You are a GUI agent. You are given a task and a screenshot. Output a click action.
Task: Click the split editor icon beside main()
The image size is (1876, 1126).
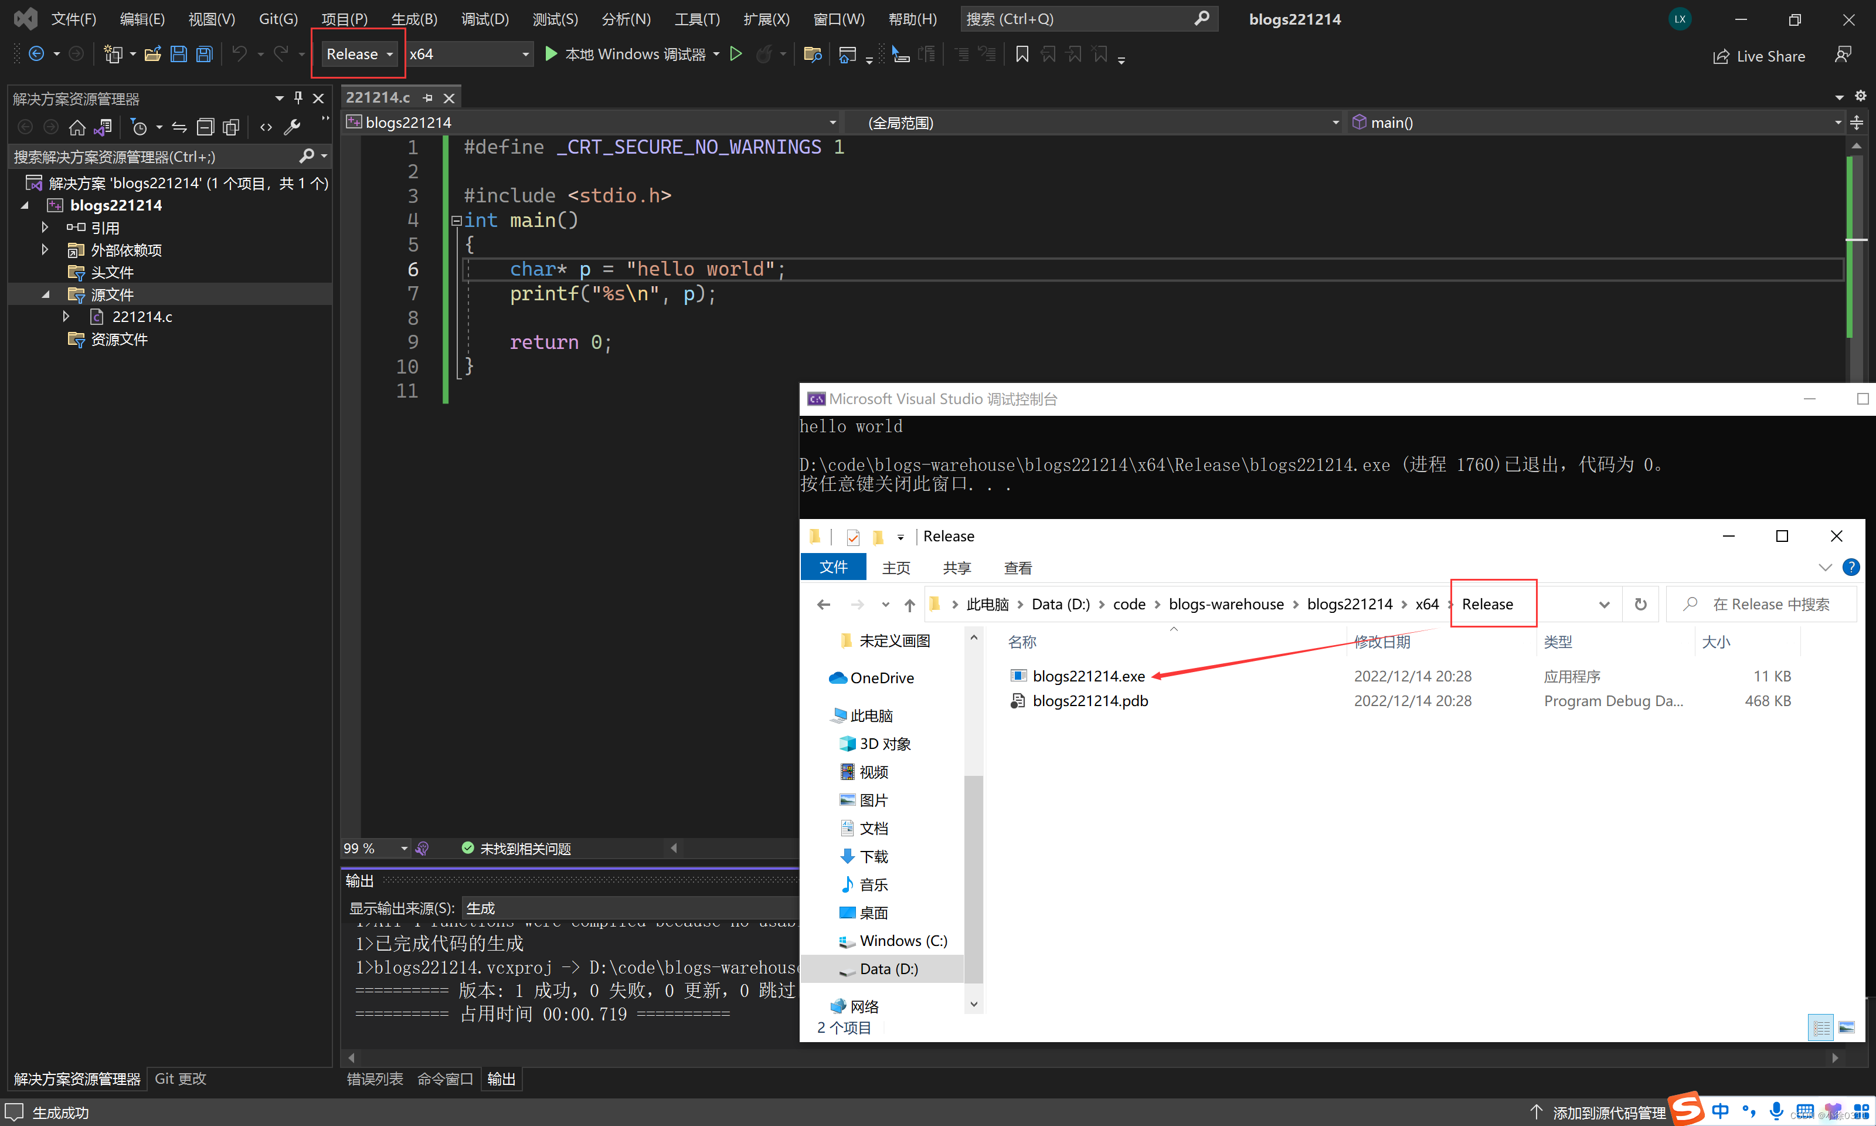pos(1857,122)
